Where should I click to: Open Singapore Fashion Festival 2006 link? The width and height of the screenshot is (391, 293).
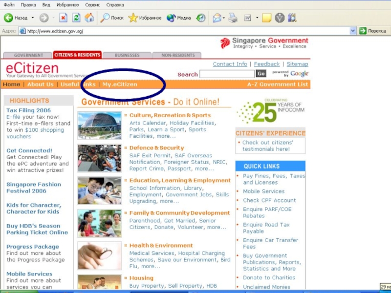point(34,188)
